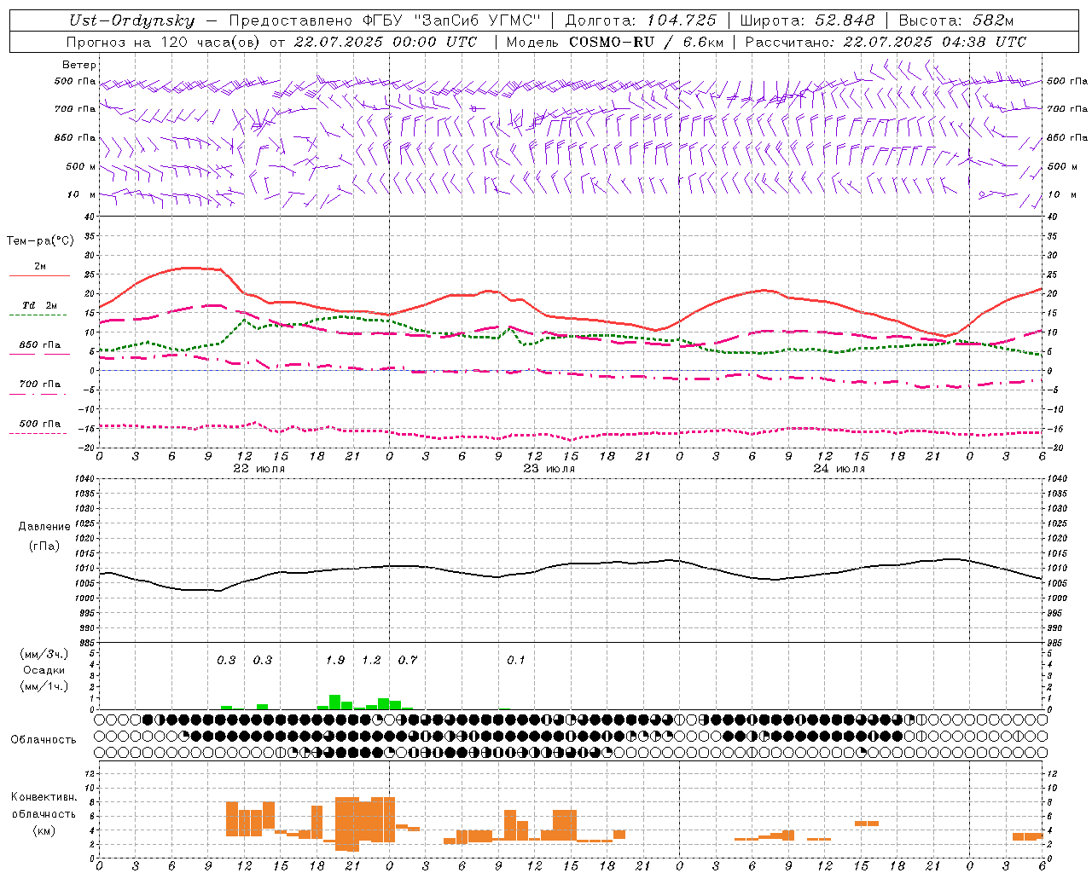Click the 24 июля date label
This screenshot has height=873, width=1092.
[x=839, y=469]
